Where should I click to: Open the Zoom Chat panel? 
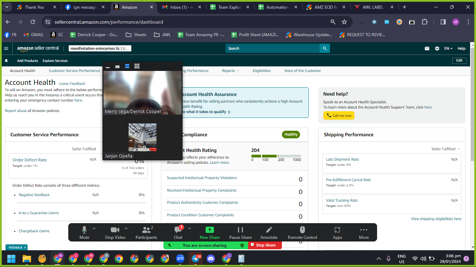click(x=178, y=233)
